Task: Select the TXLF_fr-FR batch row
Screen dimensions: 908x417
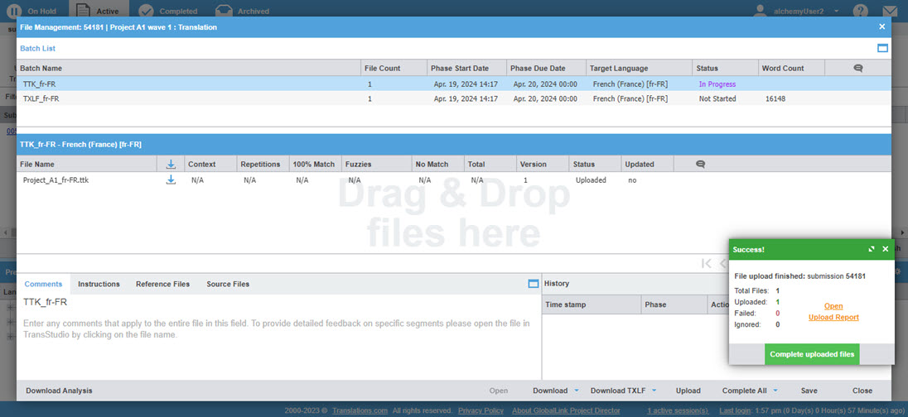Action: pos(41,98)
